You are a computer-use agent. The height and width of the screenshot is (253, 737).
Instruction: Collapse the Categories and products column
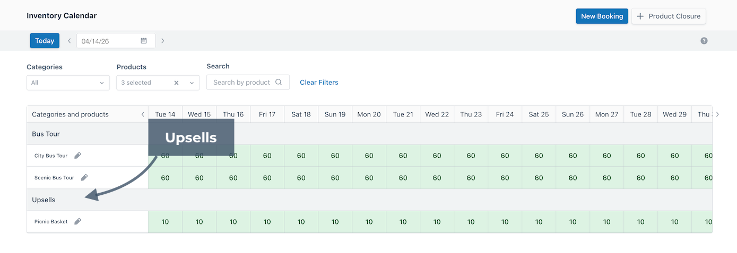[x=143, y=114]
